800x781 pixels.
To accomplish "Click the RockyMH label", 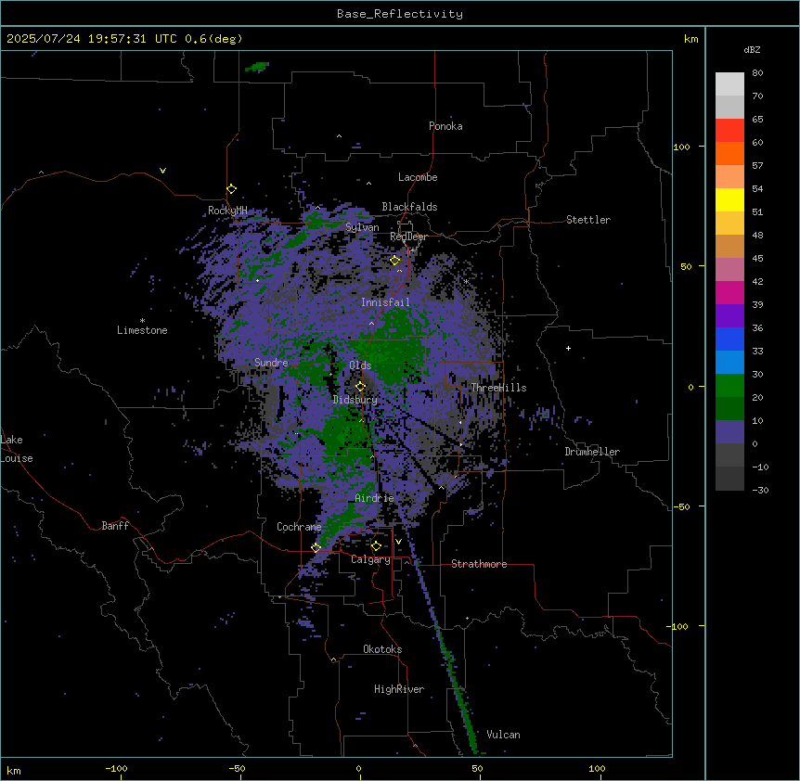I will tap(227, 210).
